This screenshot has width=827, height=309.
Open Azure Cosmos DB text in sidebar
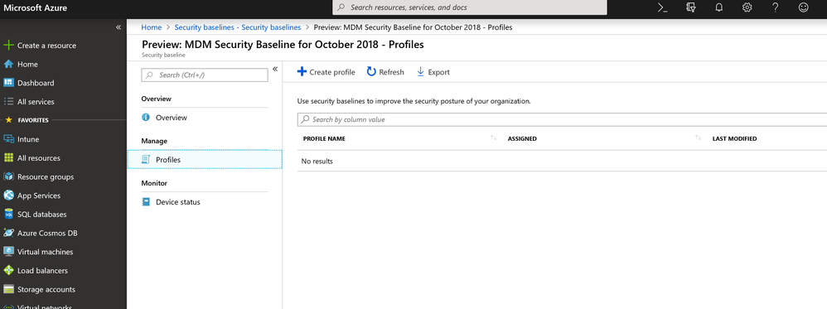point(47,233)
